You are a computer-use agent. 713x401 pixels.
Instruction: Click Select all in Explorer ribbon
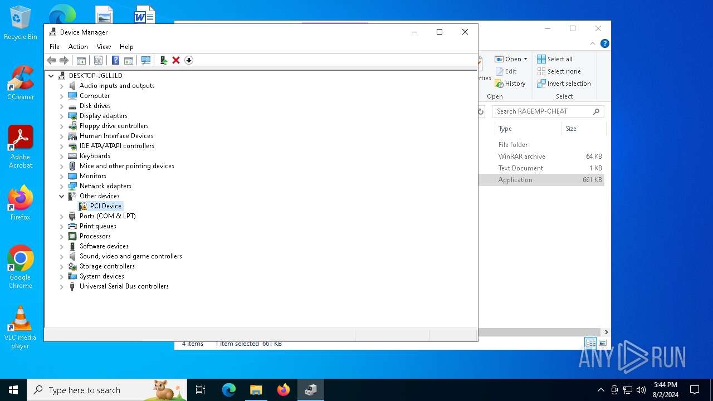pyautogui.click(x=555, y=59)
